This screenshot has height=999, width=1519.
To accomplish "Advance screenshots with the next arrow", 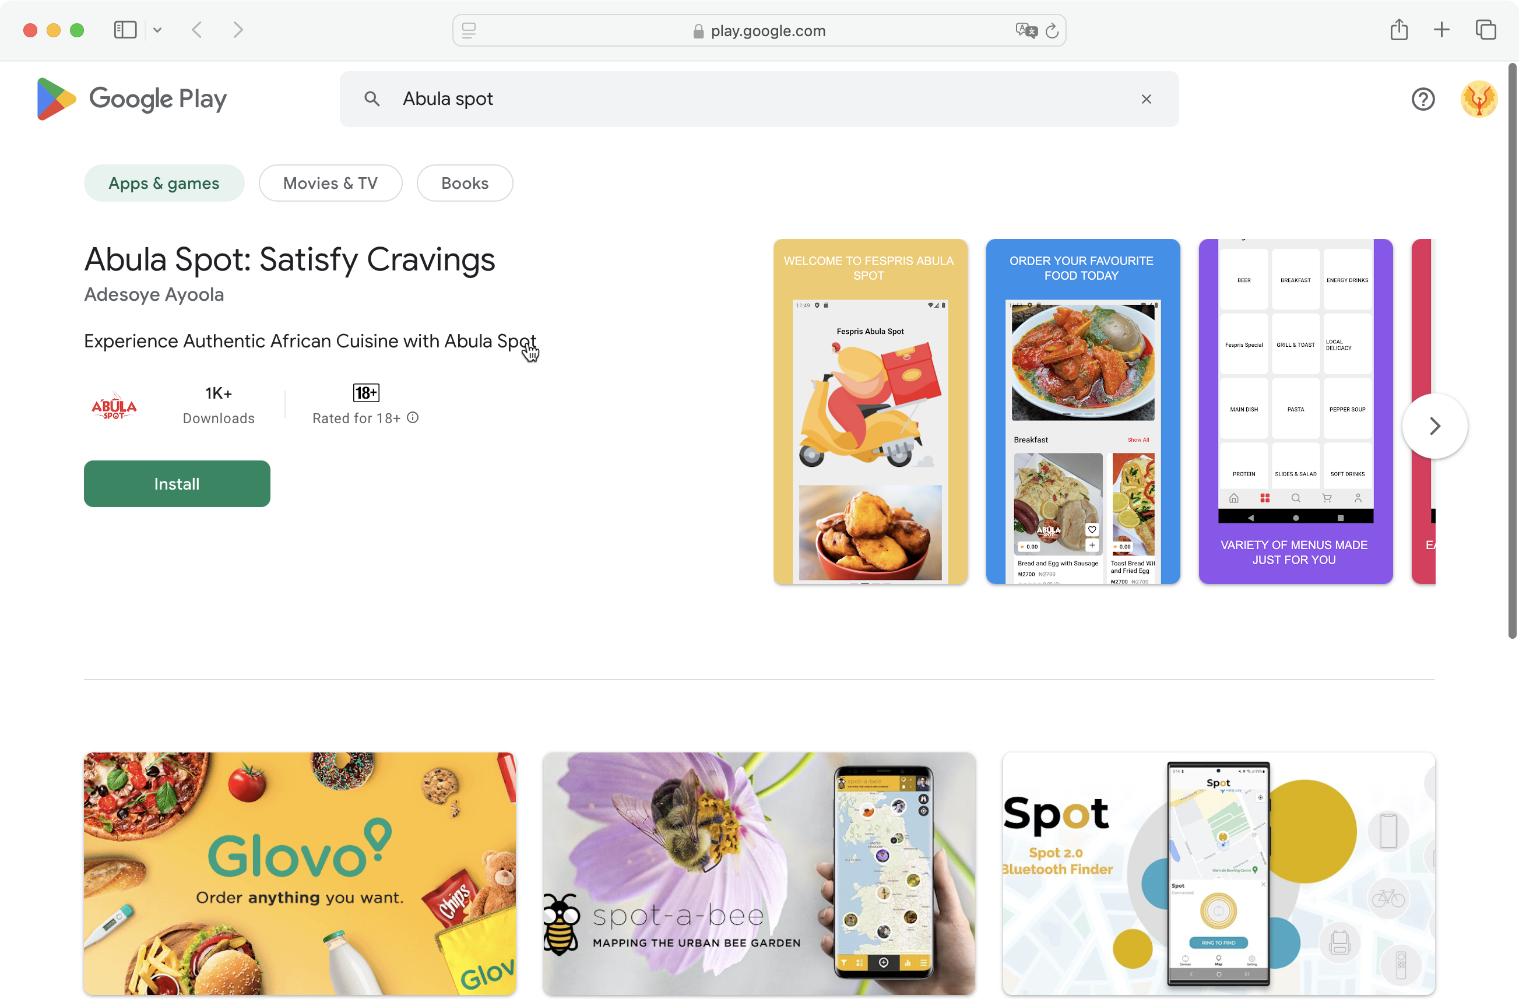I will point(1434,426).
